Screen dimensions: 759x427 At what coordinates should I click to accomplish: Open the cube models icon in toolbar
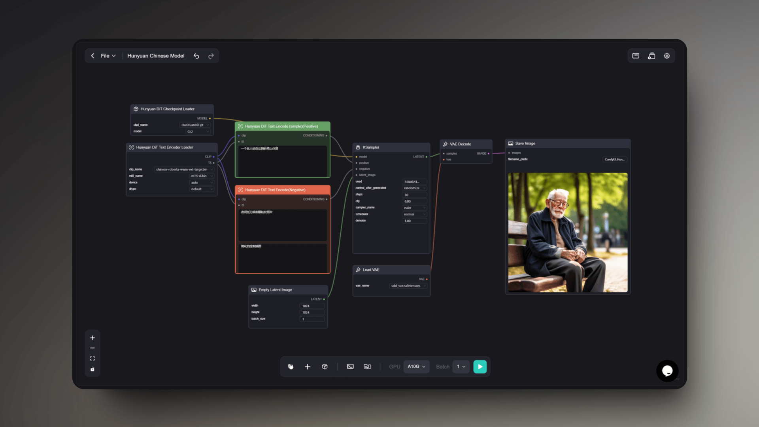click(x=325, y=367)
